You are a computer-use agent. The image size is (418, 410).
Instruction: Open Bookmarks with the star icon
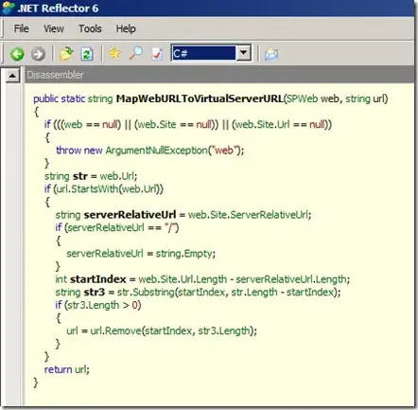pyautogui.click(x=114, y=53)
